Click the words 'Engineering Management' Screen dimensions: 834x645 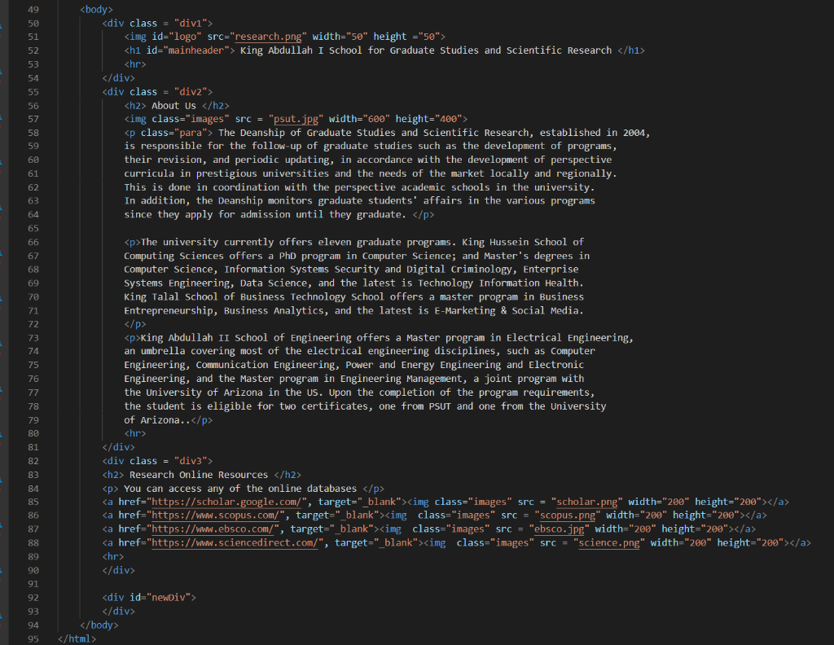401,380
